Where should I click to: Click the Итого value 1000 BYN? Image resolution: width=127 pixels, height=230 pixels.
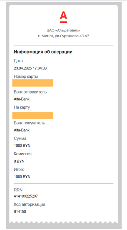coord(22,177)
